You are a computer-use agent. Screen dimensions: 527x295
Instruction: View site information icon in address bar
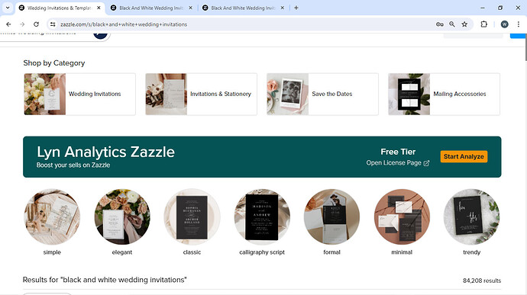(53, 24)
